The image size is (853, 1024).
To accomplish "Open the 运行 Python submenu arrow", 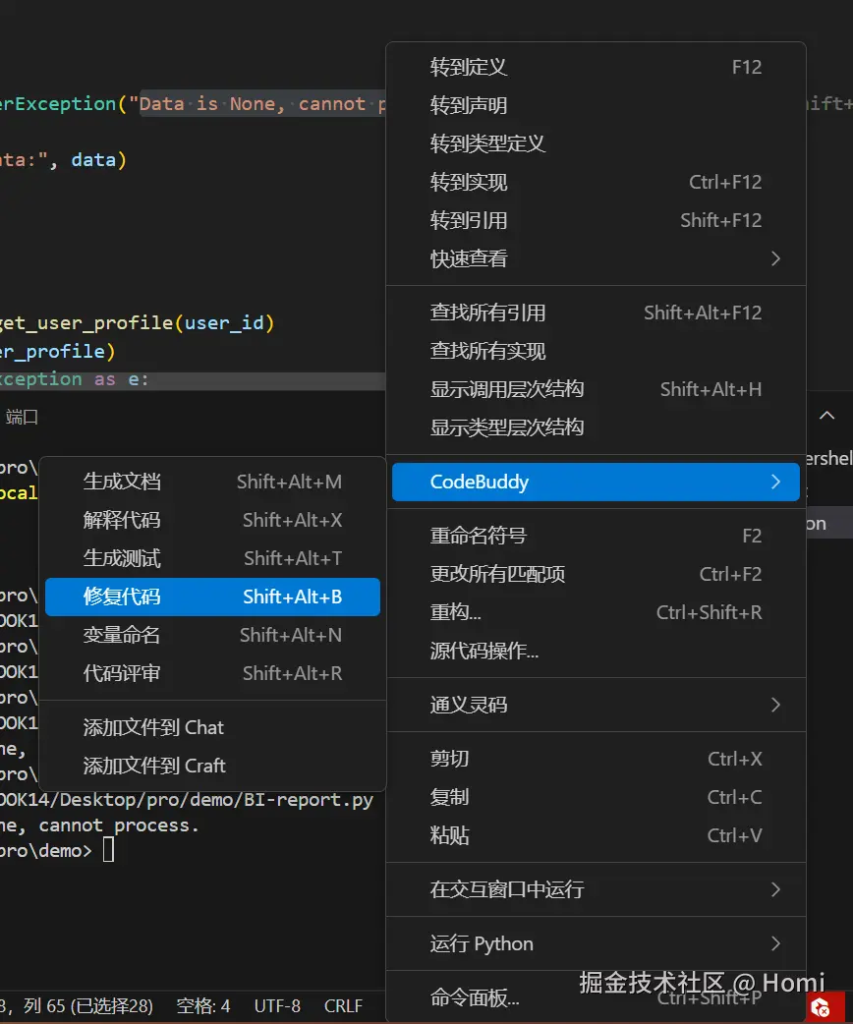I will [x=775, y=943].
